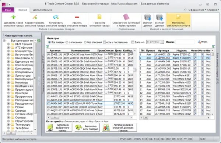Select the без описания radio button
221x143 pixels.
tap(85, 42)
